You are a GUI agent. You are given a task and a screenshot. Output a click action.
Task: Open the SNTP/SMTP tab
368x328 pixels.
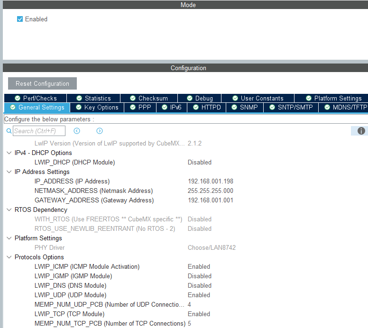click(291, 108)
